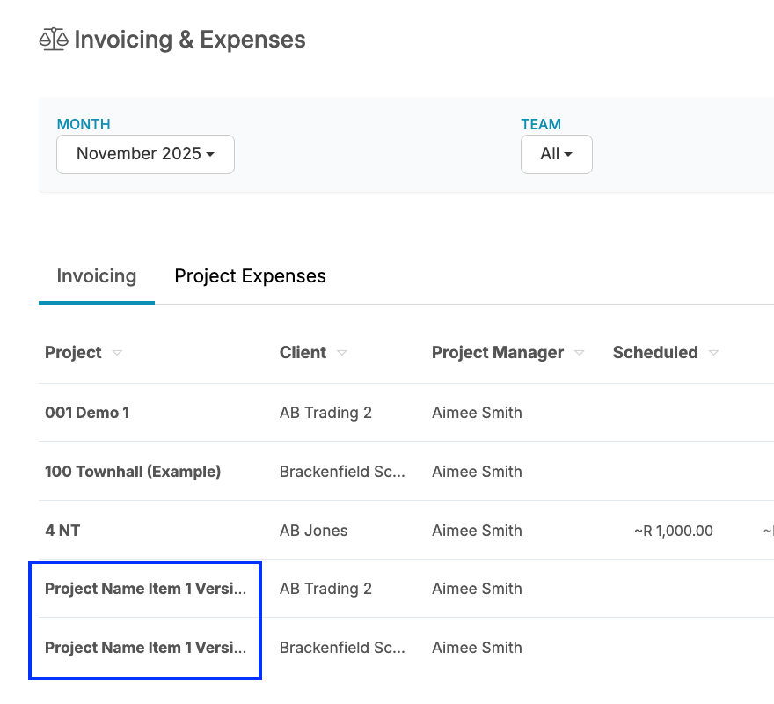Open the 100 Townhall (Example) project
Viewport: 774px width, 704px height.
[133, 472]
